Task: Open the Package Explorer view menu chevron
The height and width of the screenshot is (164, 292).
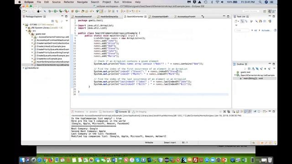Action: pos(67,21)
